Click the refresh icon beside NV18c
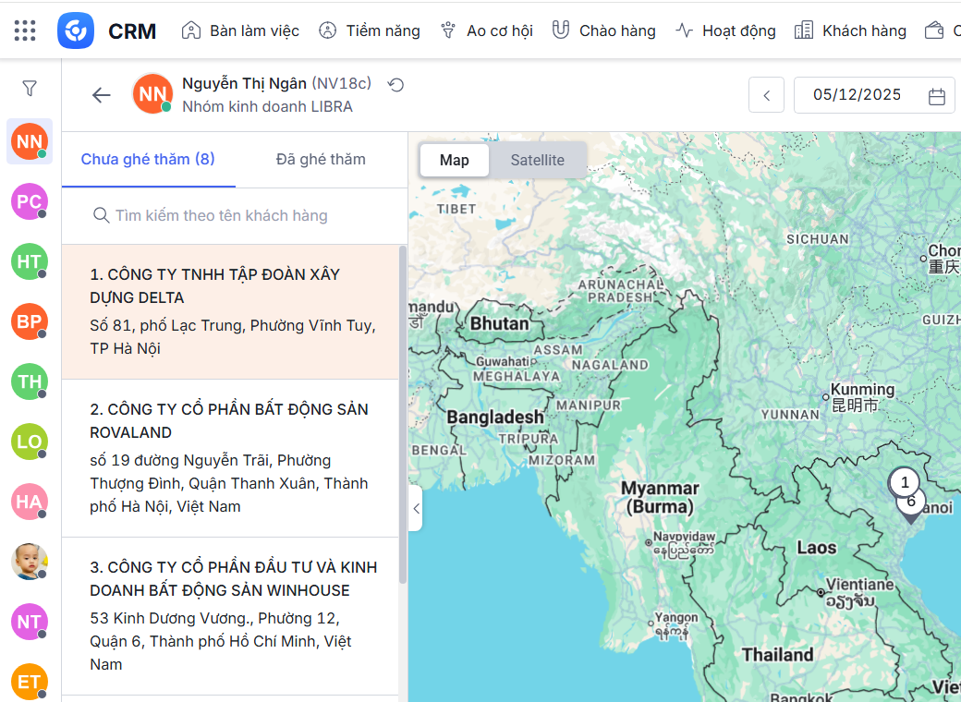This screenshot has height=702, width=961. tap(395, 85)
